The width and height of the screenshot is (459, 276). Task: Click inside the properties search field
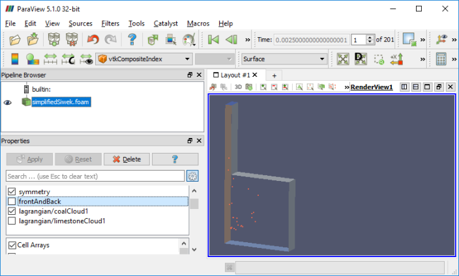[95, 176]
